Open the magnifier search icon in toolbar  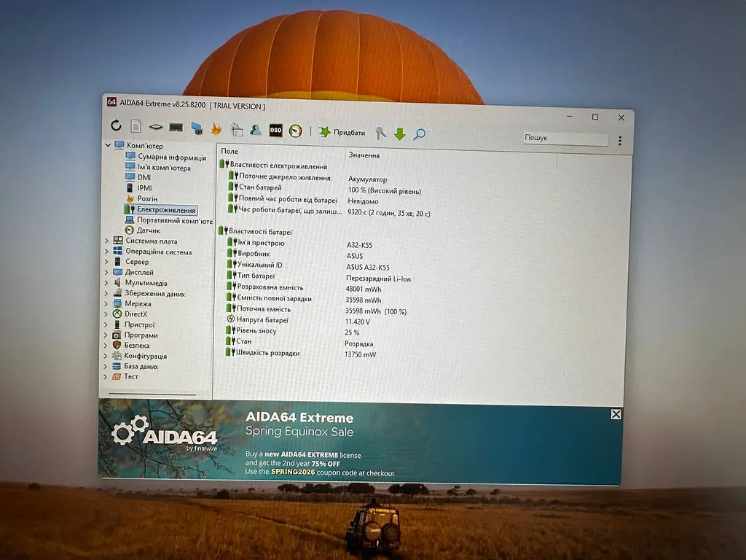419,134
